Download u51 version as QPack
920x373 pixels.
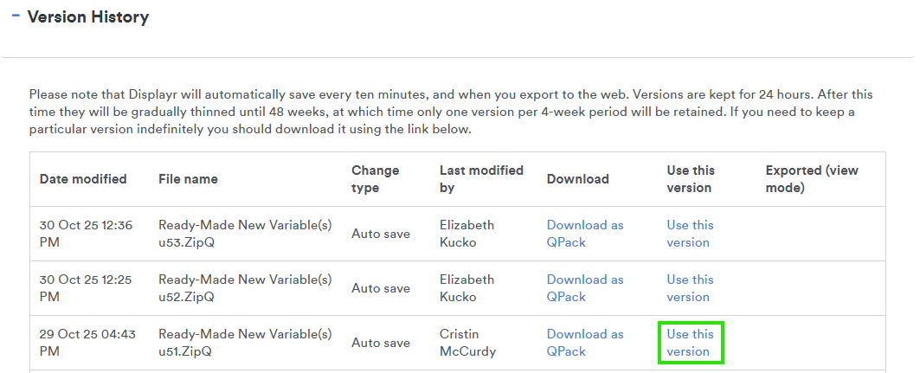coord(584,343)
